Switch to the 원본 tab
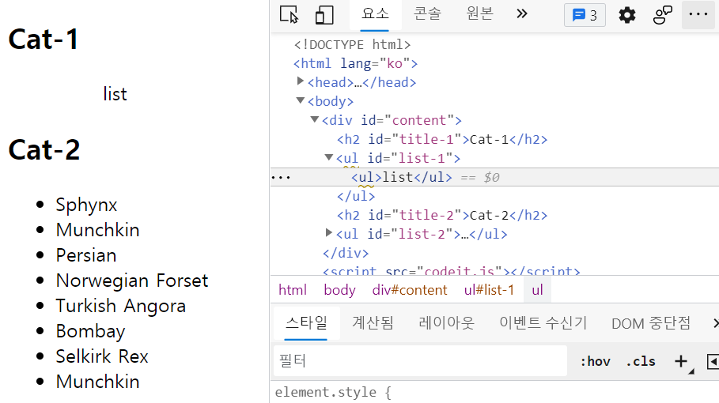 479,13
